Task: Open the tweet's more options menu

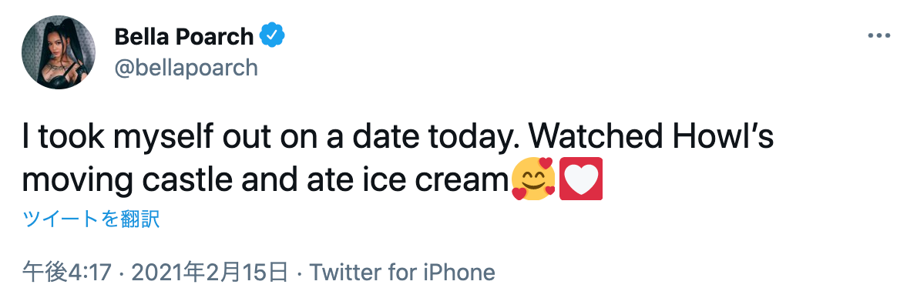Action: point(878,36)
